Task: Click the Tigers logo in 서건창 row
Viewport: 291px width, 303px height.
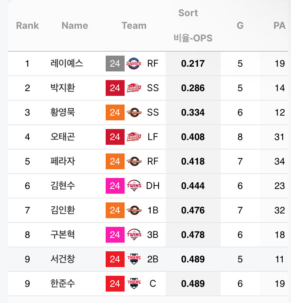Action: tap(134, 259)
